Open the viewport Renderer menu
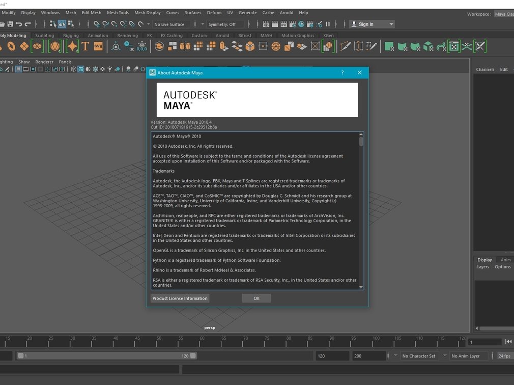The image size is (514, 385). click(44, 62)
